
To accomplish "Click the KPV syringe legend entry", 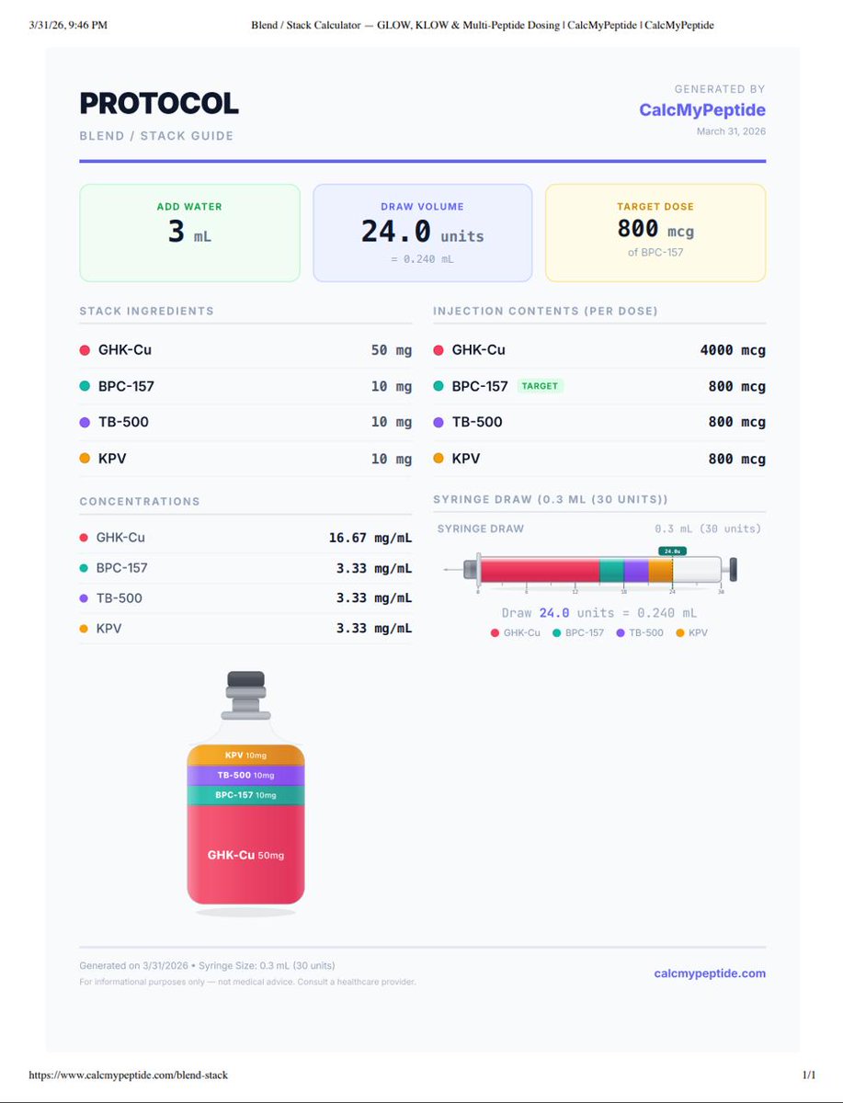I will click(x=691, y=633).
